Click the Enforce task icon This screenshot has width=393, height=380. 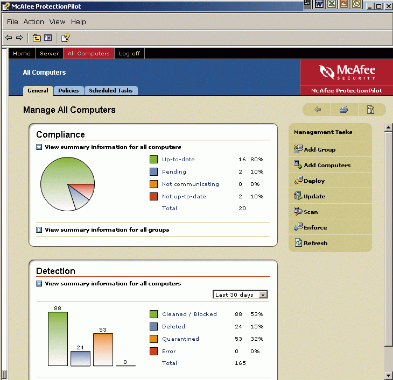[298, 227]
